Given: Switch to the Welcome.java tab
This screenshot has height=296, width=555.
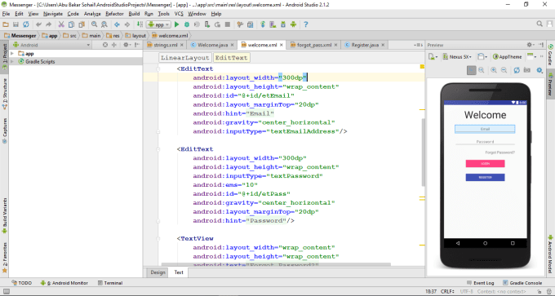Looking at the screenshot, I should (212, 45).
